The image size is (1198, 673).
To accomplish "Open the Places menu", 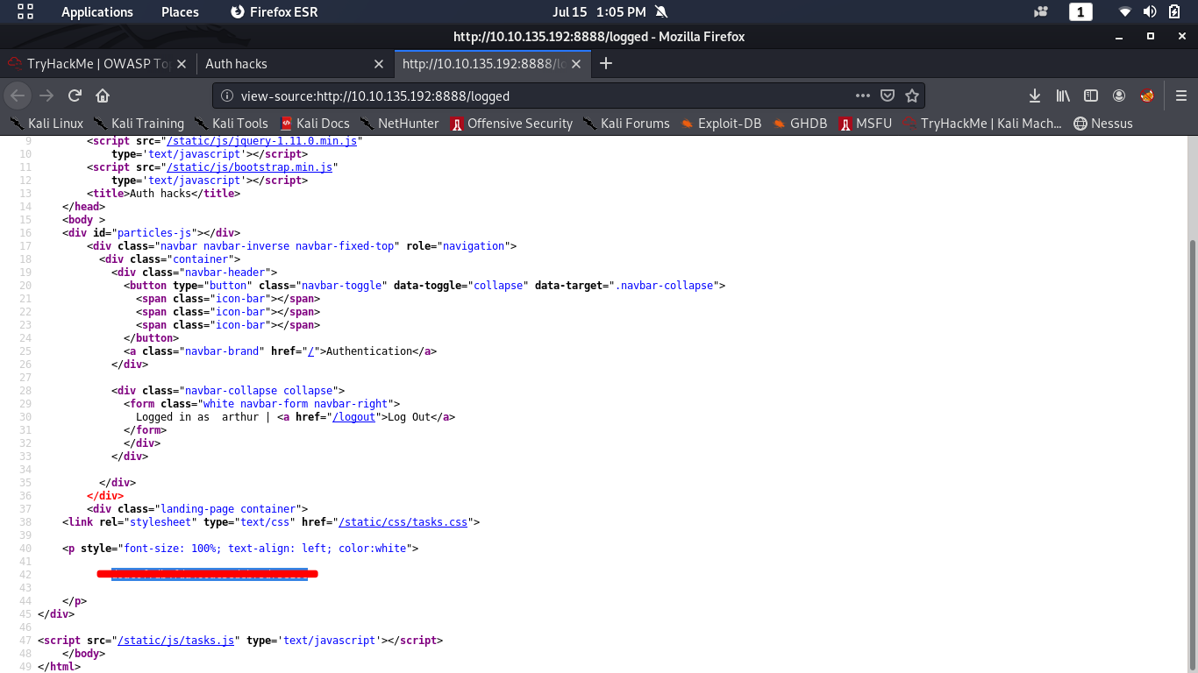I will [180, 12].
